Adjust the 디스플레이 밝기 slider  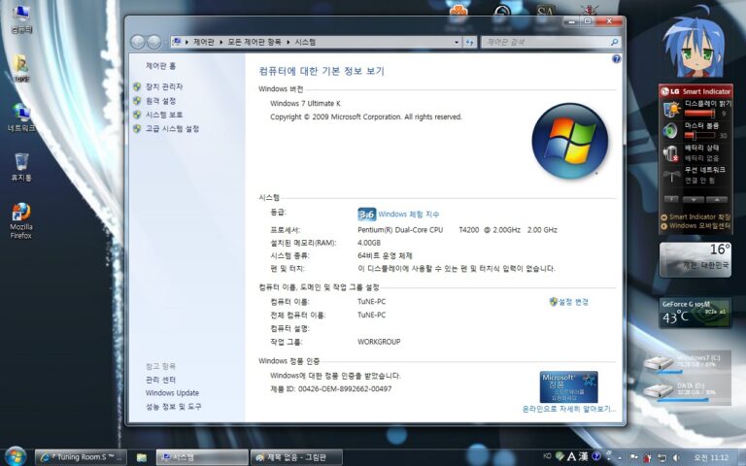(699, 114)
